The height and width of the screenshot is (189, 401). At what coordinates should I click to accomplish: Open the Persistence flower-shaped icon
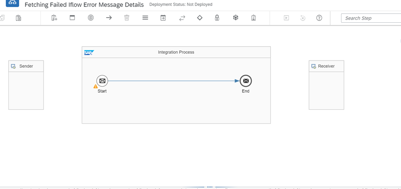235,18
